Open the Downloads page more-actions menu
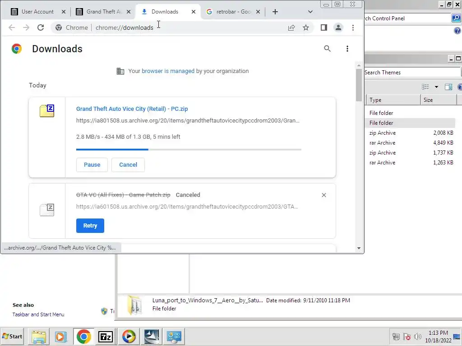462x346 pixels. tap(347, 49)
